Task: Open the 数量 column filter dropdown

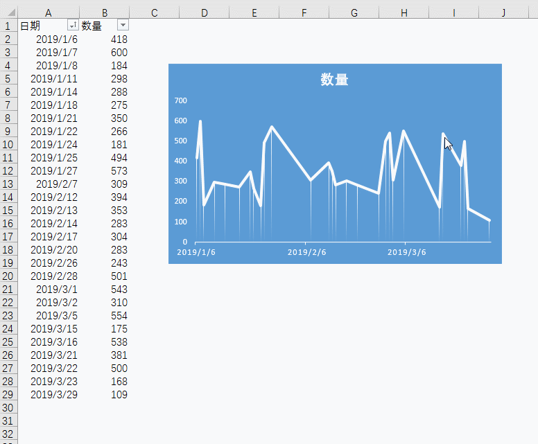Action: pos(123,25)
